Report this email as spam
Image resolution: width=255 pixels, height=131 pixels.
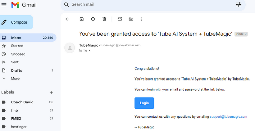click(x=93, y=19)
